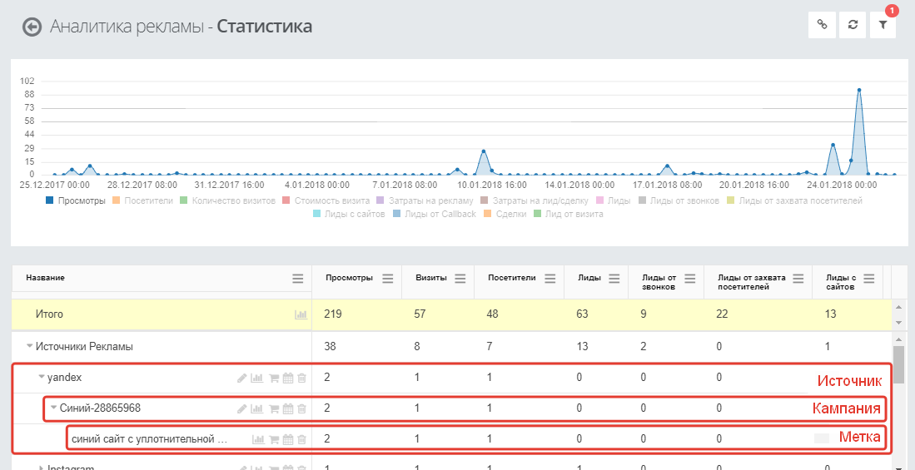Toggle Посетители series in chart legend
The image size is (915, 470).
[x=142, y=200]
